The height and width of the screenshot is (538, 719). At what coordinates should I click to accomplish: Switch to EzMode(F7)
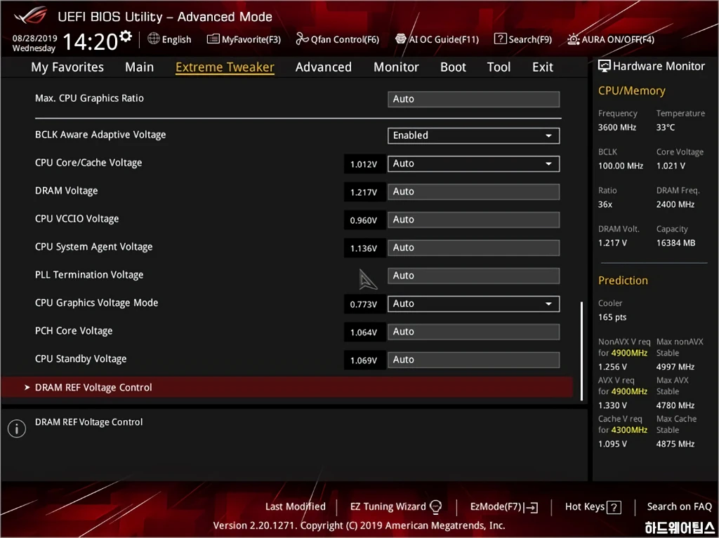tap(496, 507)
